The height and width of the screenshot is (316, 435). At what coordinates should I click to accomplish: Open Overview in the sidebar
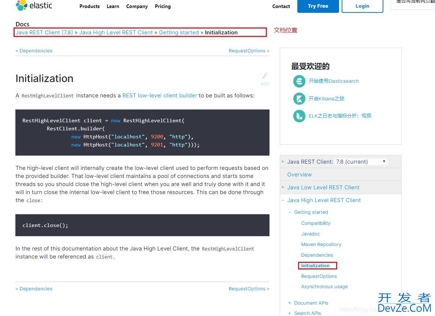click(300, 175)
